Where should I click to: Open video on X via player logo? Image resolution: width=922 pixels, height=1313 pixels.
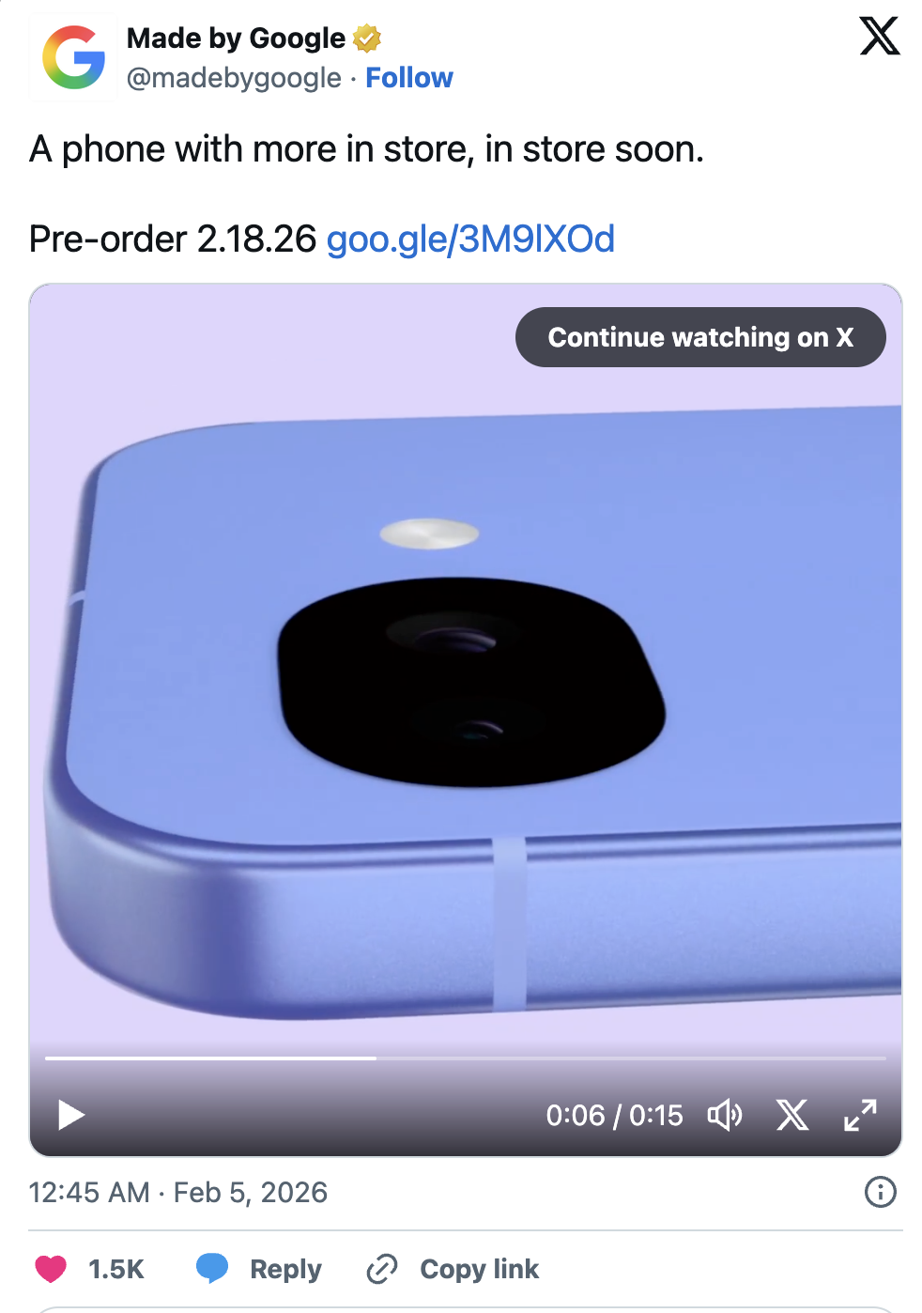[x=792, y=1115]
